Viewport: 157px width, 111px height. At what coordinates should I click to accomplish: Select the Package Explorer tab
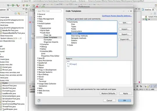pos(4,10)
